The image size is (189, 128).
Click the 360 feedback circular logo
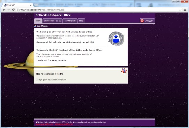pyautogui.click(x=116, y=39)
